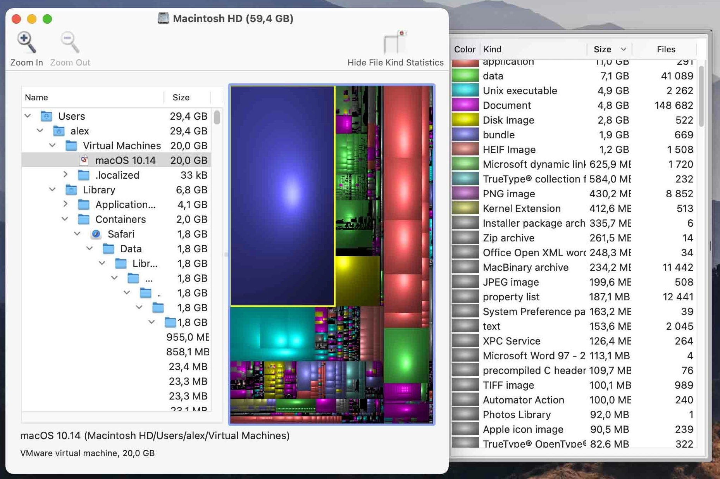Select the JPEG image row
Viewport: 720px width, 479px height.
(x=574, y=282)
